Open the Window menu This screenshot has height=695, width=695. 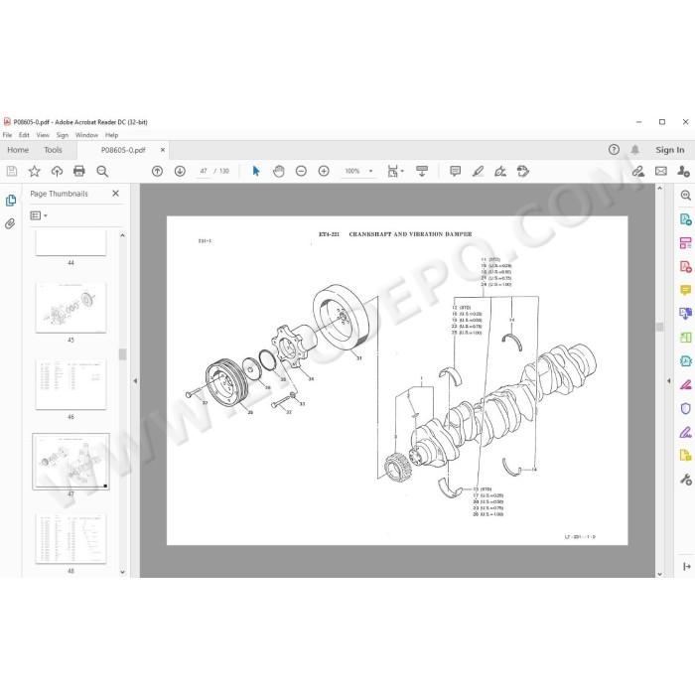(86, 135)
